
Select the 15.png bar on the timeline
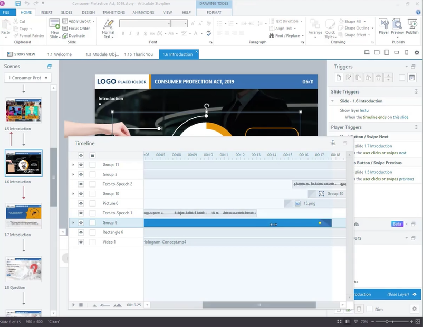coord(315,203)
